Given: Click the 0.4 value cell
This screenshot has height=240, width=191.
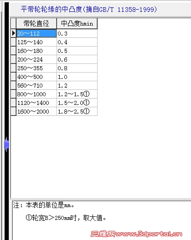Looking at the screenshot, I should point(77,42).
